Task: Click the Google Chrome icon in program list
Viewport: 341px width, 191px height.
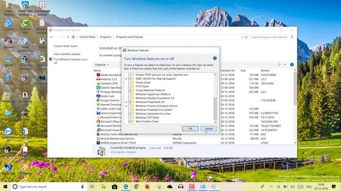Action: point(98,100)
